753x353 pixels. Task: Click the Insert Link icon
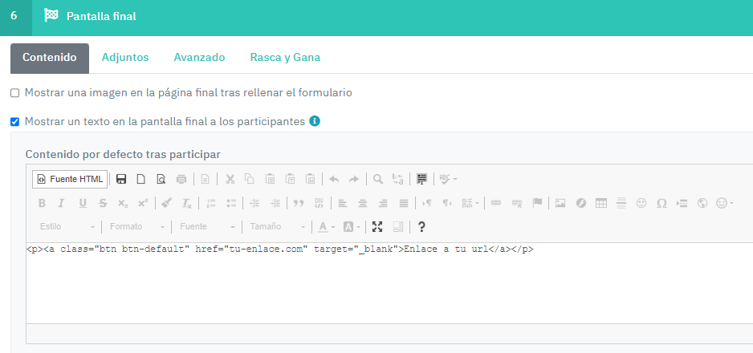(496, 203)
